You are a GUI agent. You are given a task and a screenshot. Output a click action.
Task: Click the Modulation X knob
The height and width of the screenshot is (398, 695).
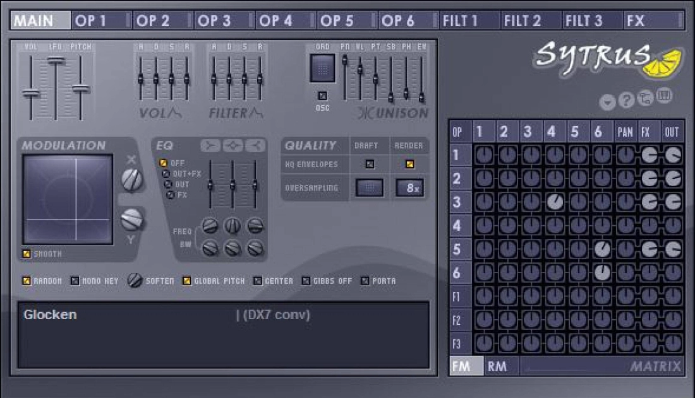(x=131, y=180)
